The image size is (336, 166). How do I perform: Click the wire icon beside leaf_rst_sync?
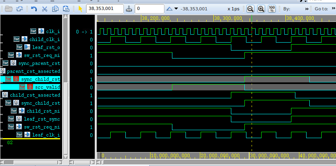pyautogui.click(x=19, y=119)
